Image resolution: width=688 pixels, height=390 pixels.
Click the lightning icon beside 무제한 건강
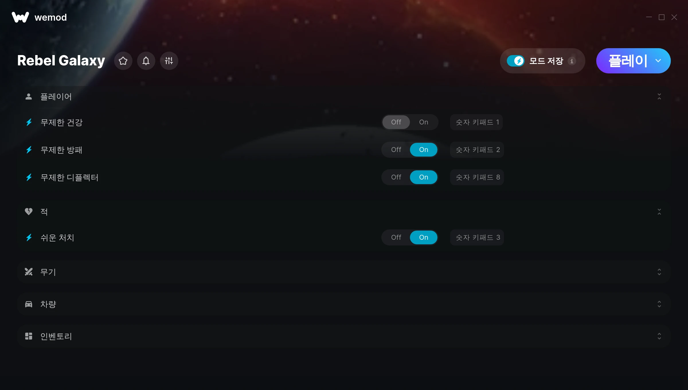[29, 122]
